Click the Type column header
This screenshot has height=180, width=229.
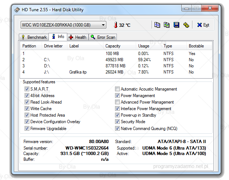tap(174, 46)
